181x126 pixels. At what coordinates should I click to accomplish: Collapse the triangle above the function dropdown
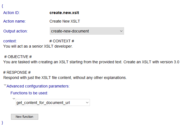pyautogui.click(x=14, y=98)
